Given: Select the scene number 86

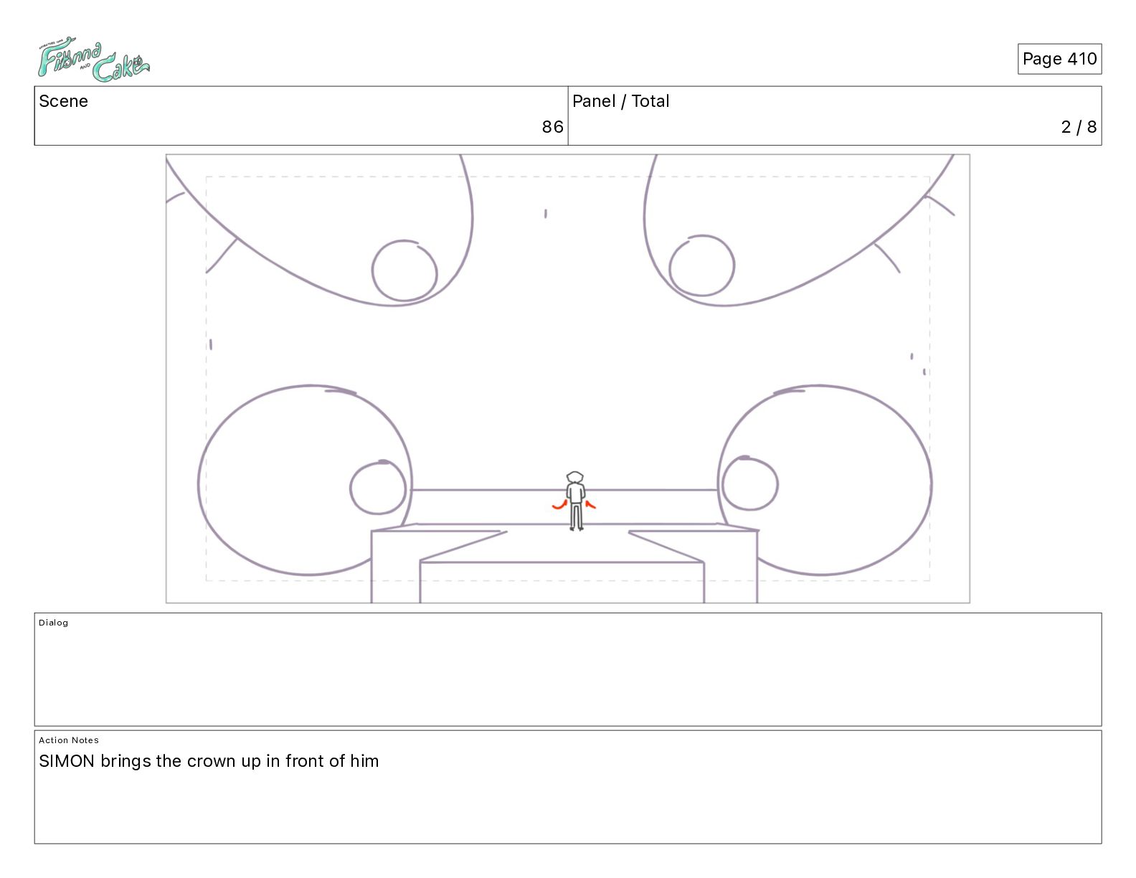Looking at the screenshot, I should coord(552,127).
